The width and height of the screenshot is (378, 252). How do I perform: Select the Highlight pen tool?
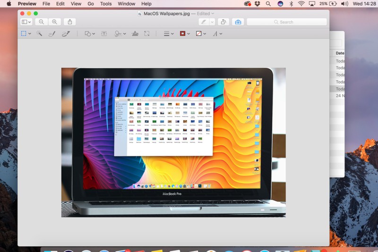(x=204, y=22)
